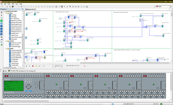Switch to the Simulate I/O tab
Viewport: 173px width, 105px height.
[x=22, y=71]
